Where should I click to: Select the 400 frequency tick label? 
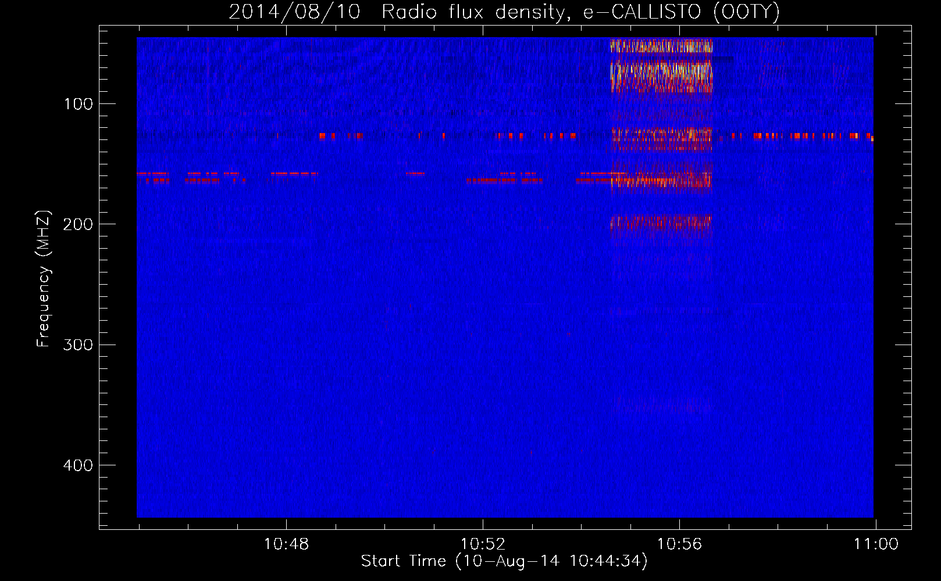tap(78, 465)
